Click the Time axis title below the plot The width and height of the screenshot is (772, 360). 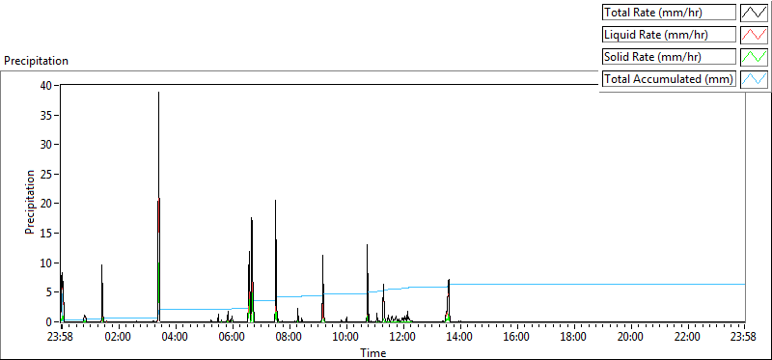(x=373, y=352)
